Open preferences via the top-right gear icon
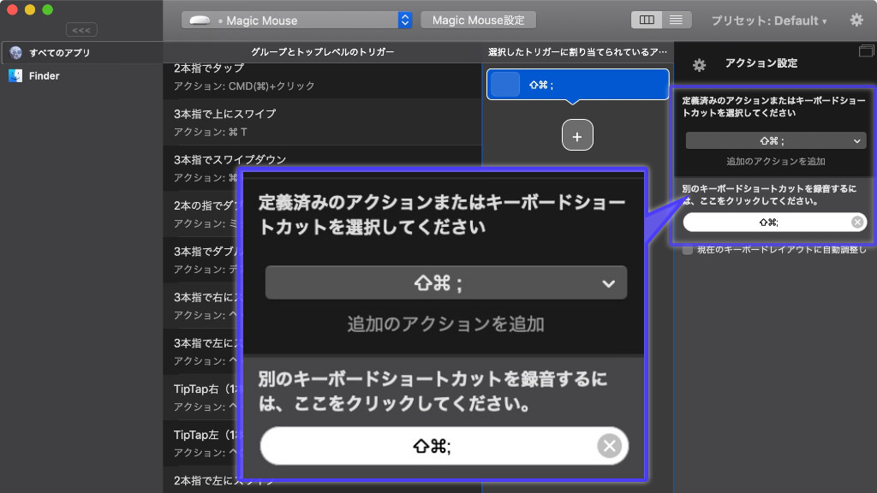The height and width of the screenshot is (493, 877). pyautogui.click(x=856, y=21)
